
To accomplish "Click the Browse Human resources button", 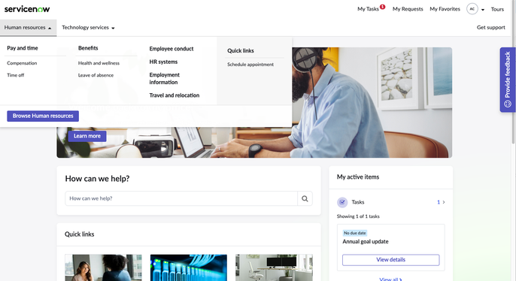I will click(43, 116).
